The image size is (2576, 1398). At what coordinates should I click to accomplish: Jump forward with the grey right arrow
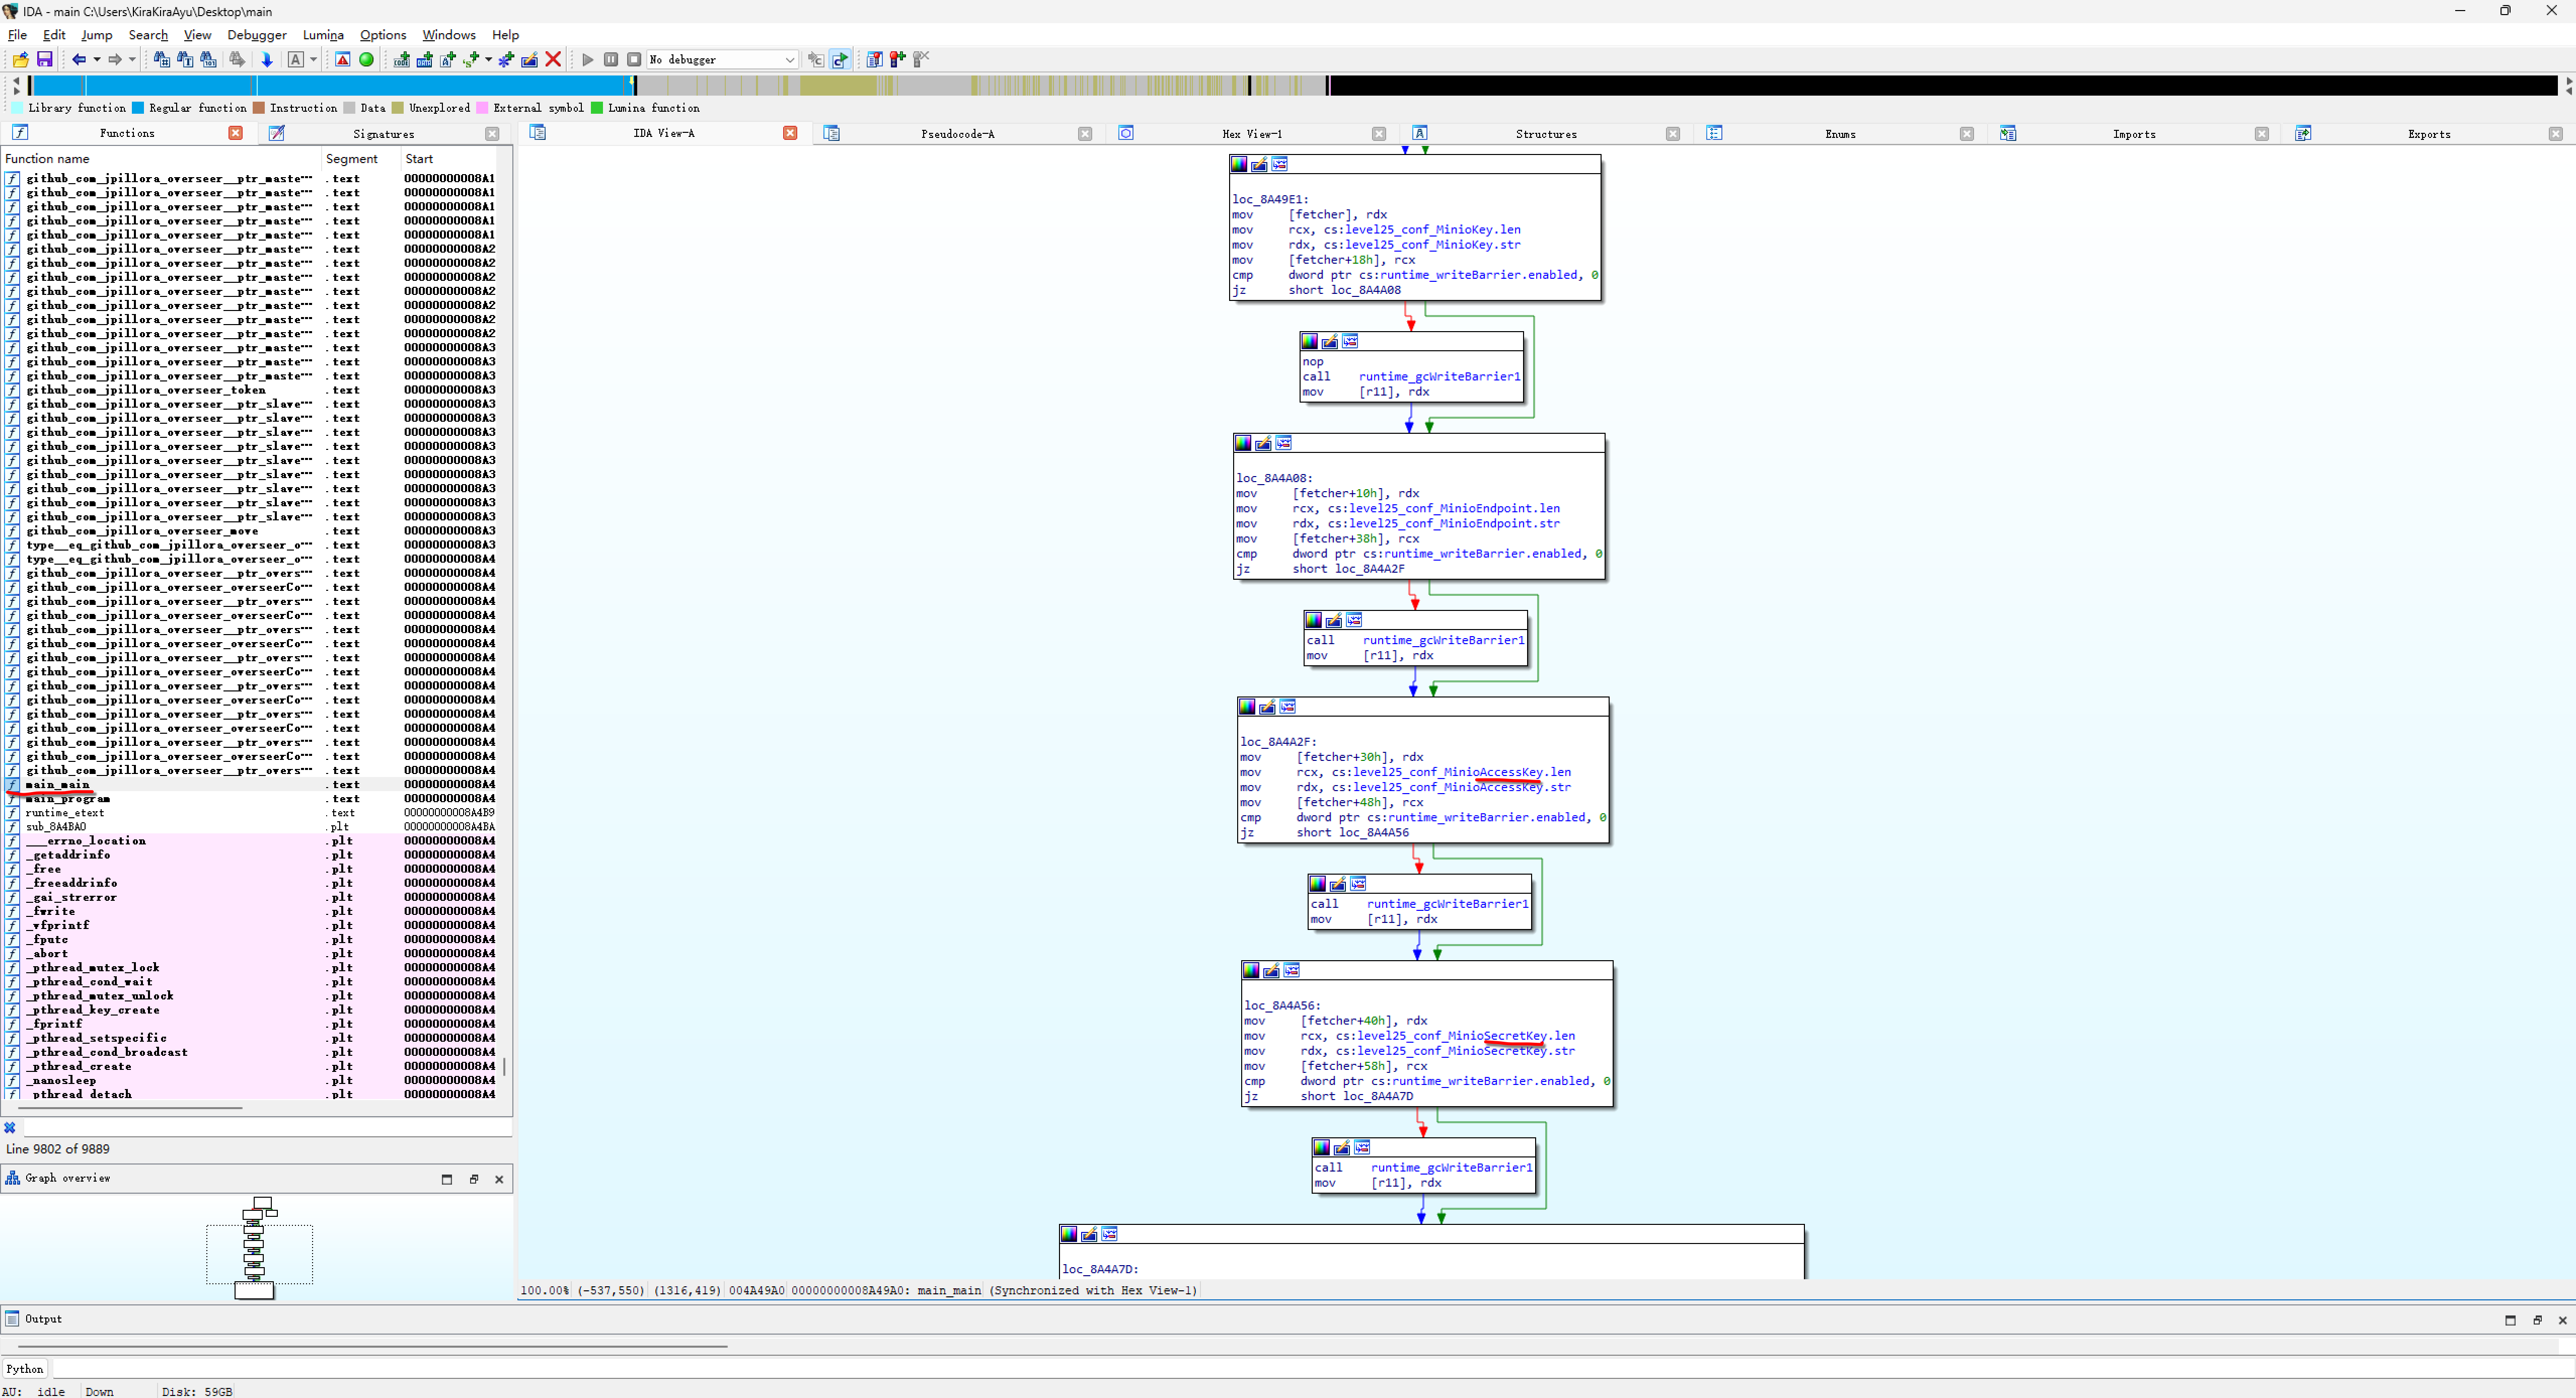point(115,60)
